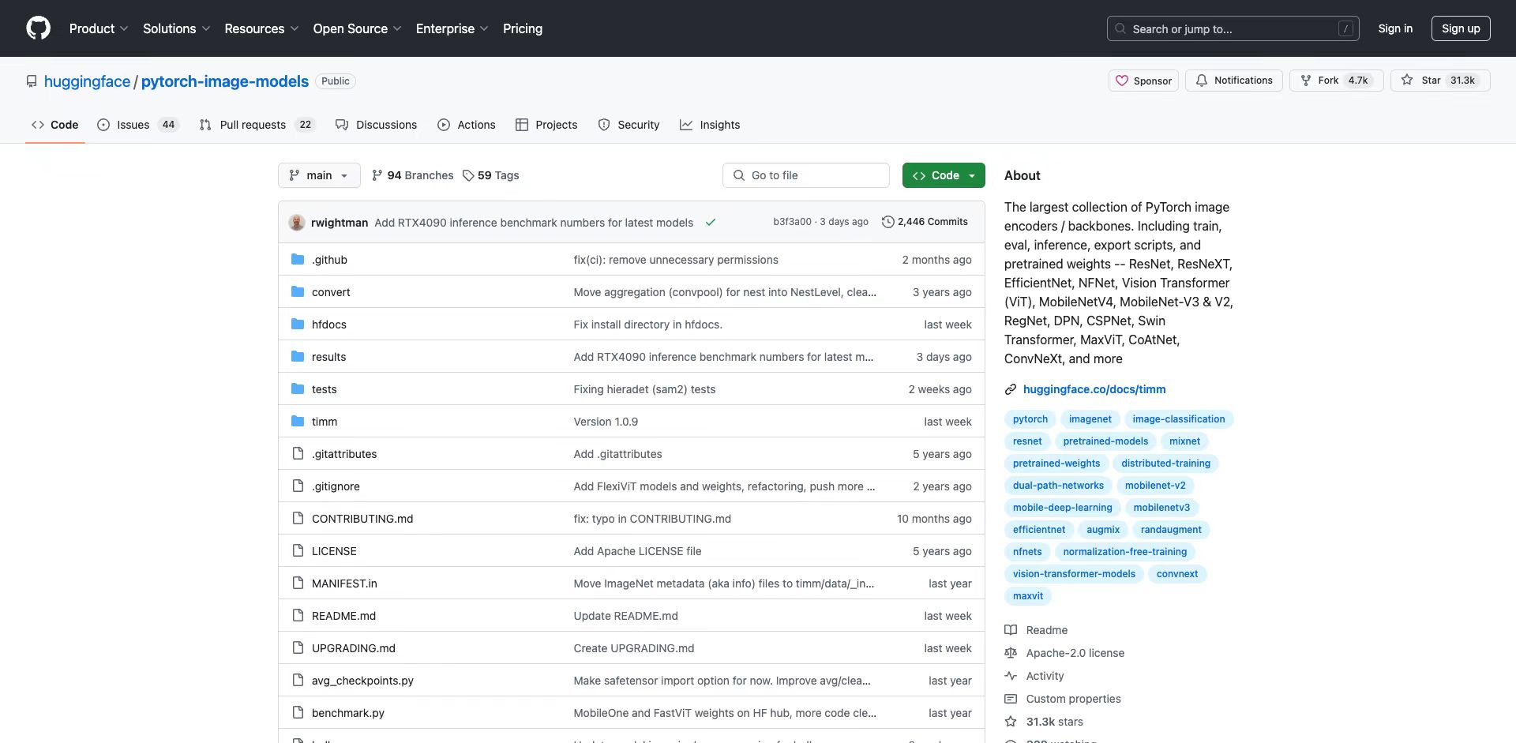Open the Pricing page

(x=523, y=28)
